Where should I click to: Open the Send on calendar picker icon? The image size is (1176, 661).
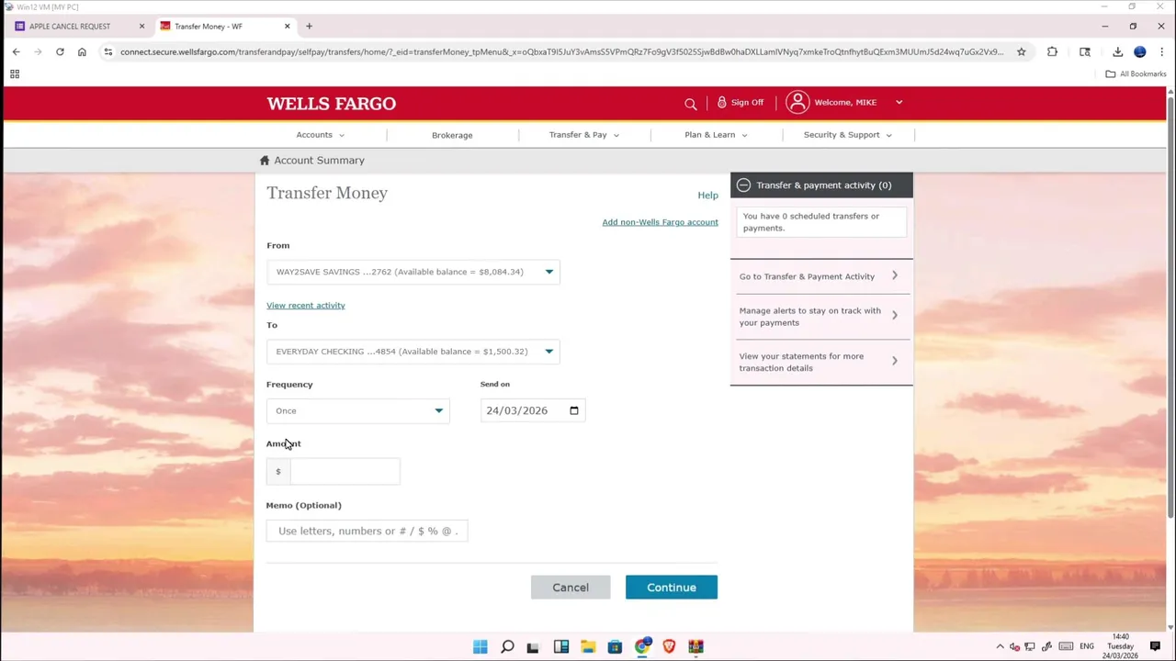pos(574,410)
